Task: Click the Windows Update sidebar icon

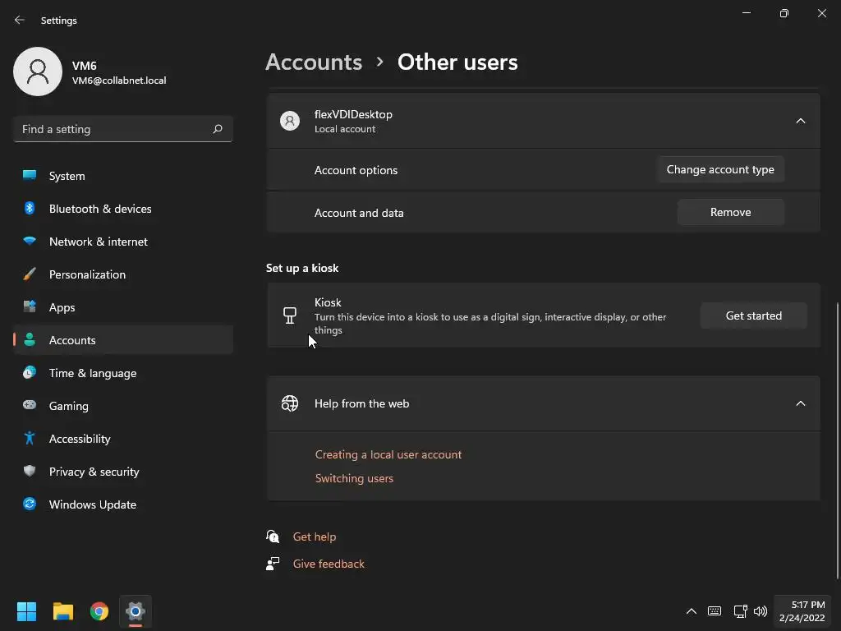Action: pyautogui.click(x=30, y=504)
